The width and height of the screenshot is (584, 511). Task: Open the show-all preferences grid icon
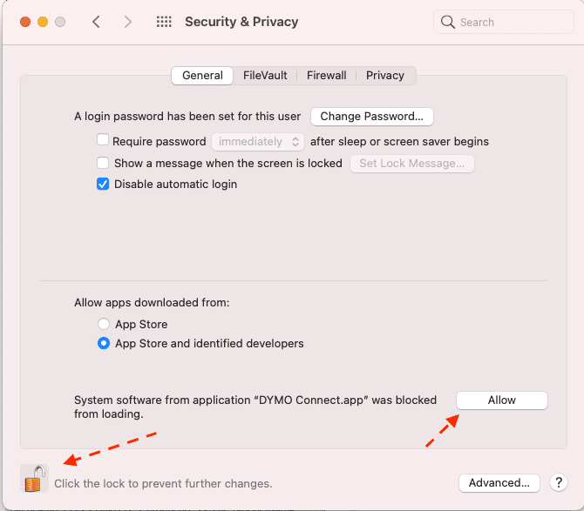[x=164, y=22]
